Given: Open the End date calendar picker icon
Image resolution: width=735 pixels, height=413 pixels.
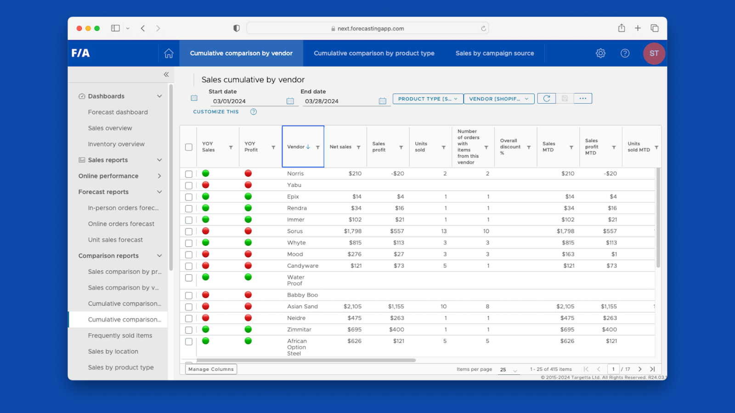Looking at the screenshot, I should 382,101.
